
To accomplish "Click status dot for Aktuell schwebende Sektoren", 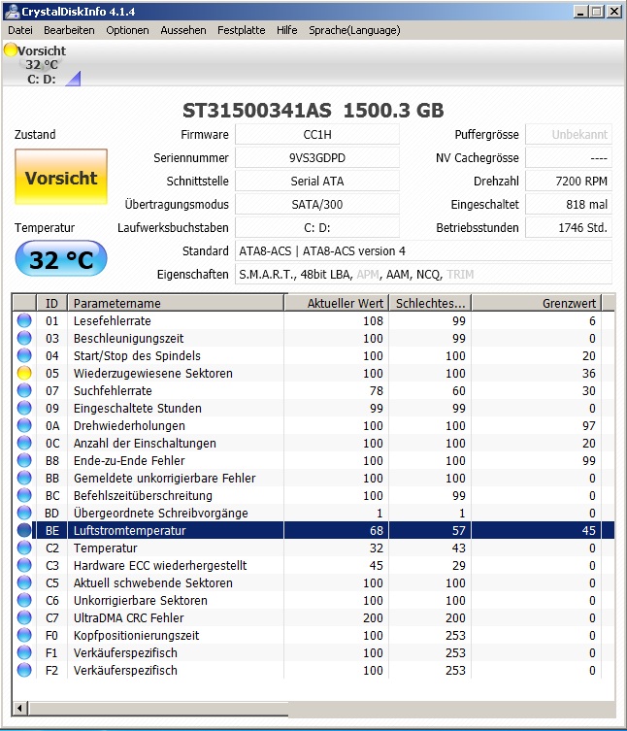I will pyautogui.click(x=24, y=582).
